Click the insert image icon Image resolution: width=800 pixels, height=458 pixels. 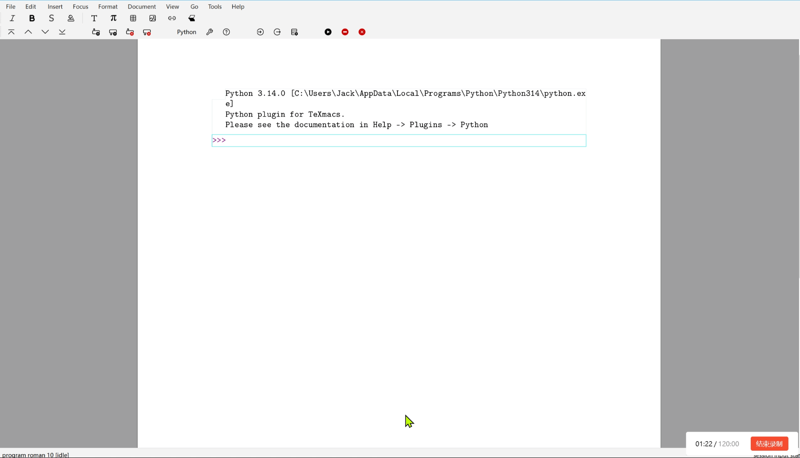[152, 18]
